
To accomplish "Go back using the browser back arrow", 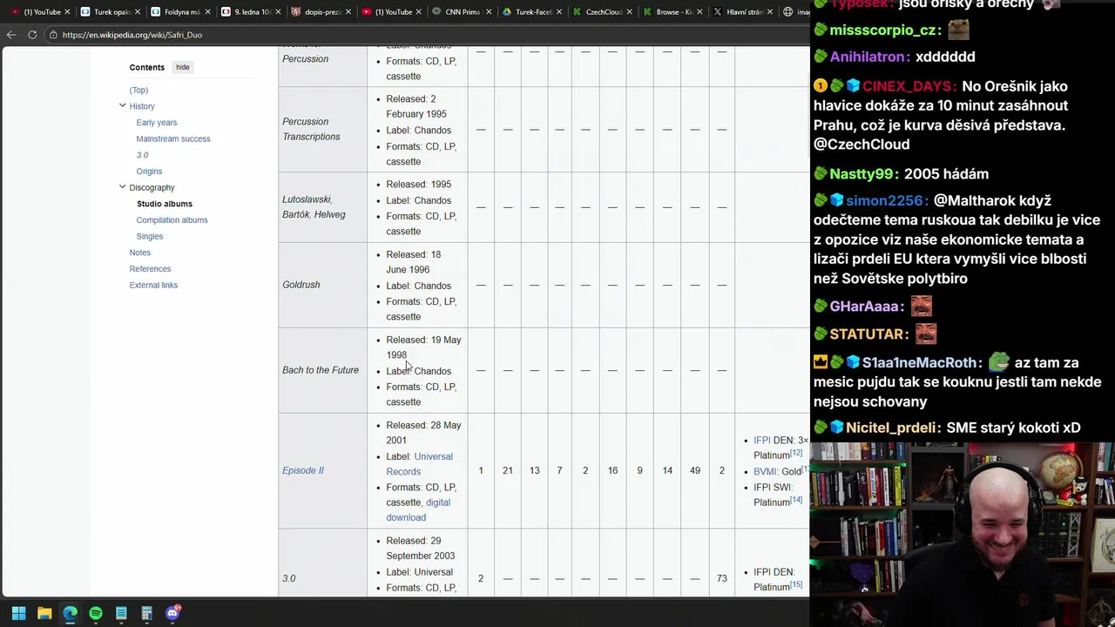I will (11, 35).
